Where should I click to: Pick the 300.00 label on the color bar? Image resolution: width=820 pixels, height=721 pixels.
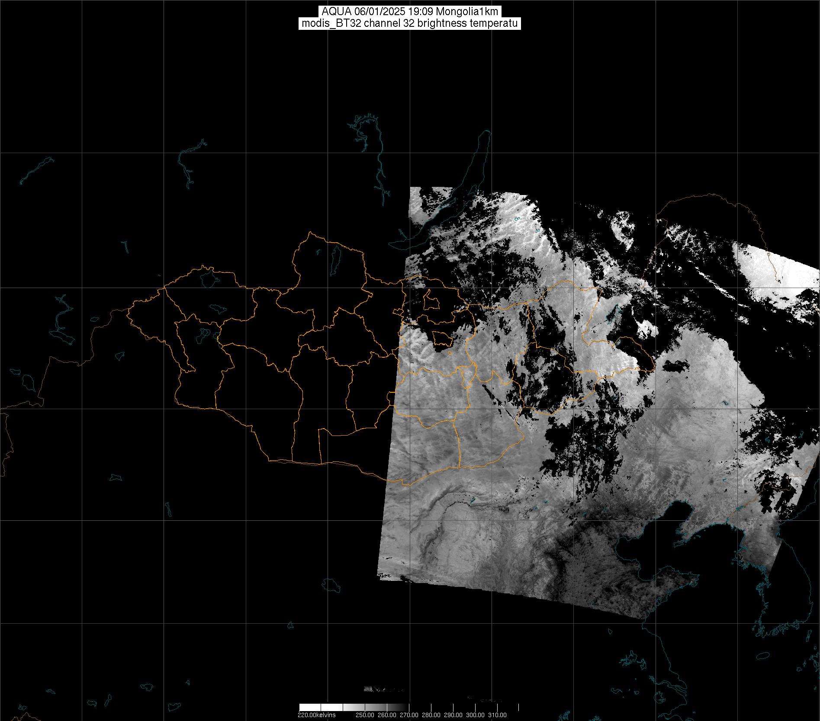[475, 715]
